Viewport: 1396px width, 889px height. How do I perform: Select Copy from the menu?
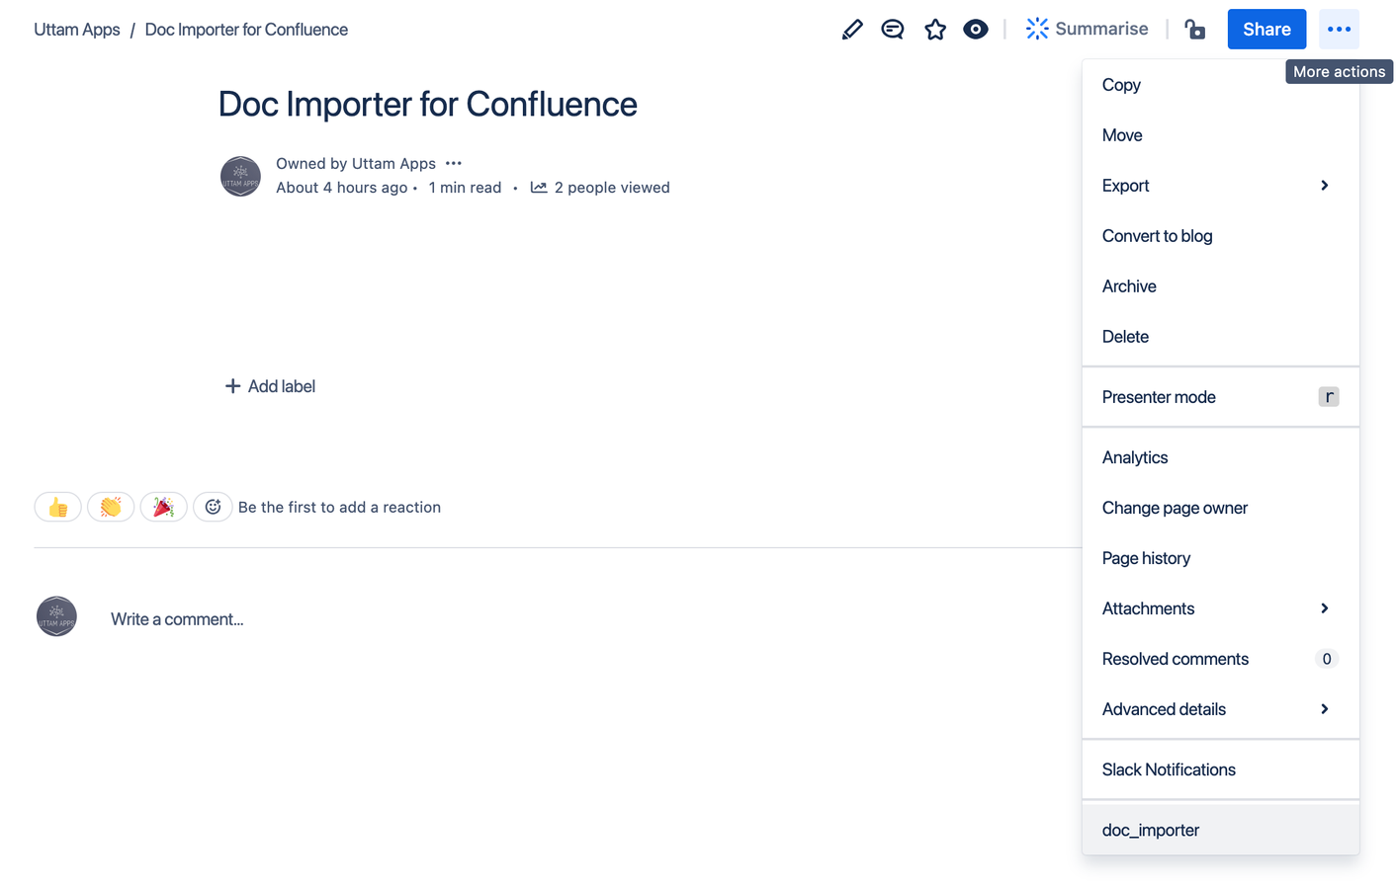point(1220,85)
